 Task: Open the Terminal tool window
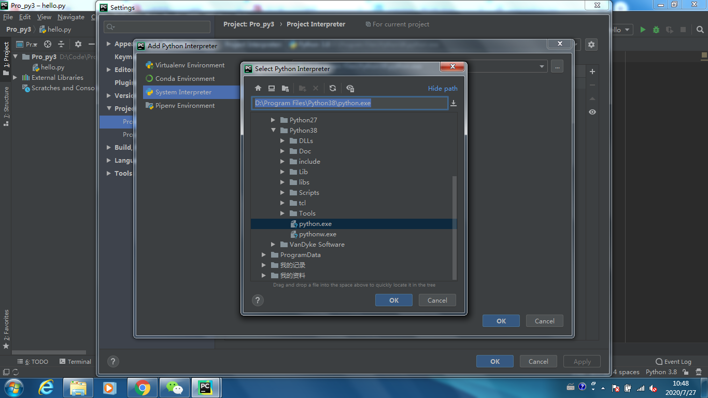[x=75, y=362]
